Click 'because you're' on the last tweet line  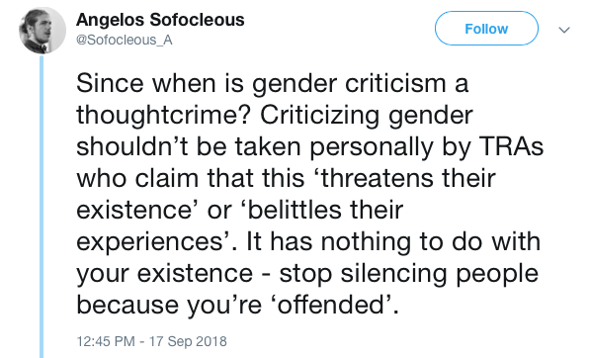169,305
